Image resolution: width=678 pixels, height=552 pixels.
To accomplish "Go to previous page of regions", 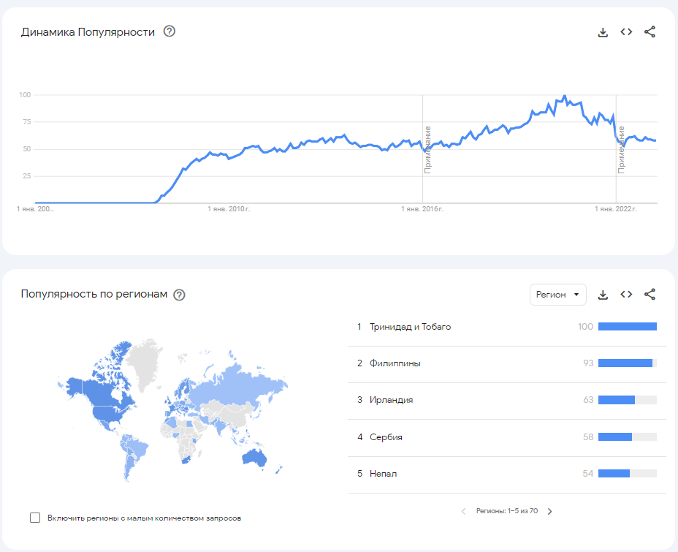I will [463, 511].
